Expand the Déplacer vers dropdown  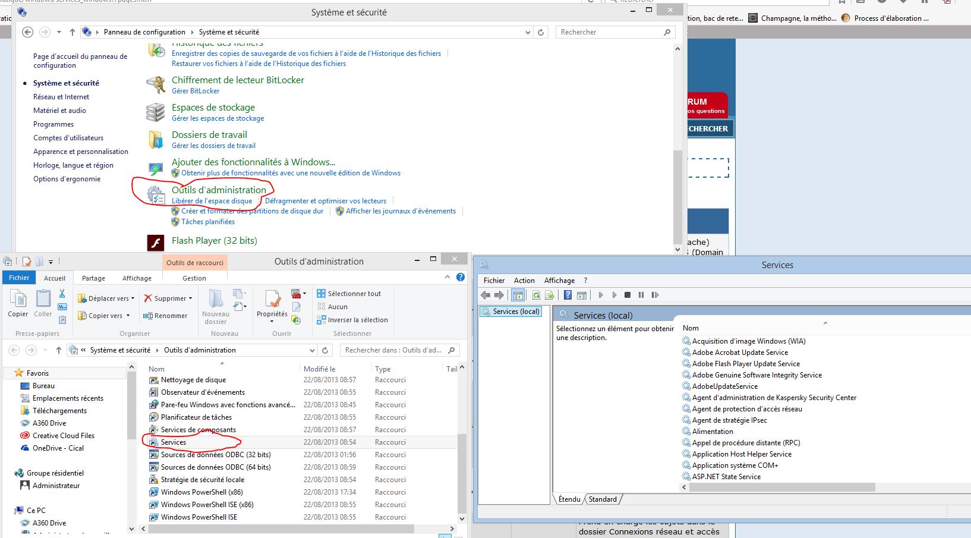click(x=133, y=298)
